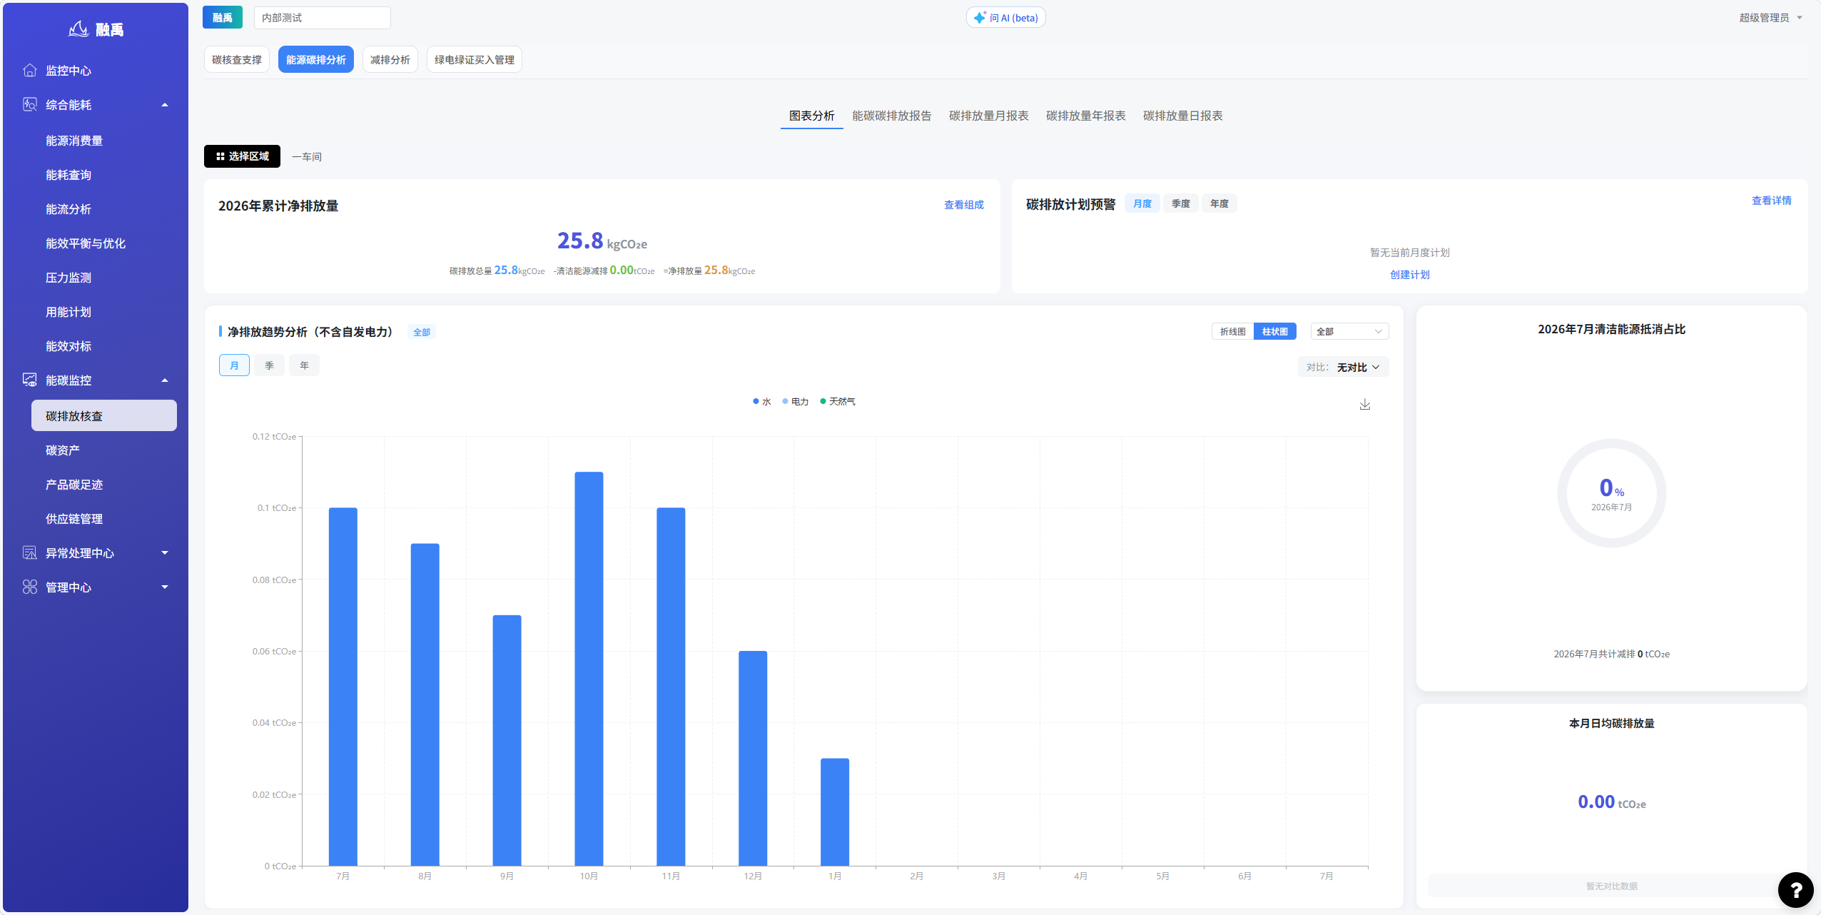Switch to 碳排放量月报表 tab
The image size is (1821, 915).
point(988,116)
